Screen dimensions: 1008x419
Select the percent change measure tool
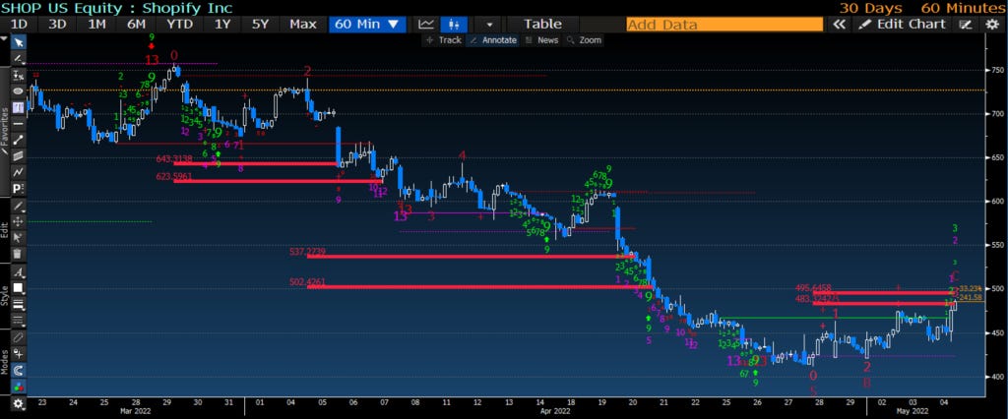19,75
